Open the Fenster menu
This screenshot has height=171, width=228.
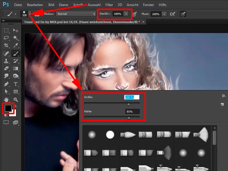(148, 5)
